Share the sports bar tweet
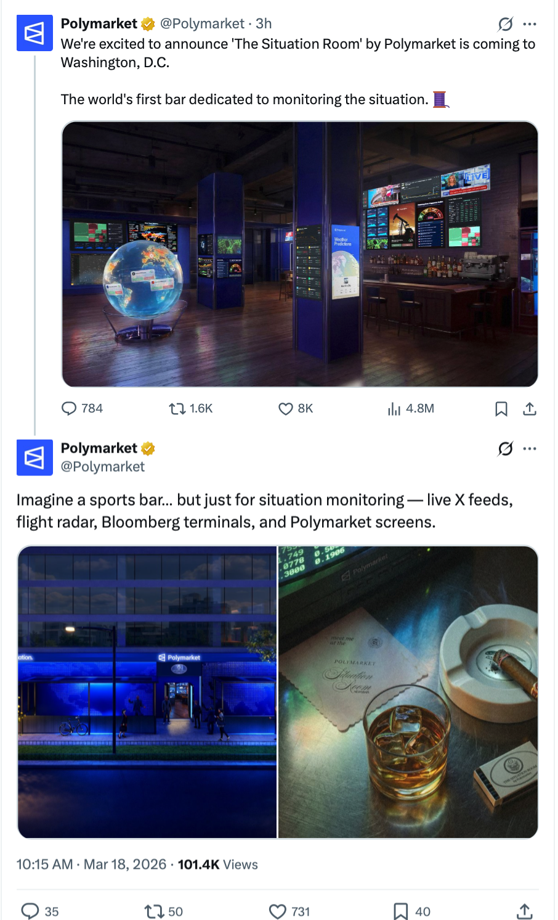 (x=524, y=911)
